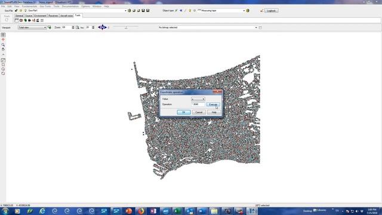382x215 pixels.
Task: Expand the Value dropdown in dialog
Action: (x=198, y=99)
